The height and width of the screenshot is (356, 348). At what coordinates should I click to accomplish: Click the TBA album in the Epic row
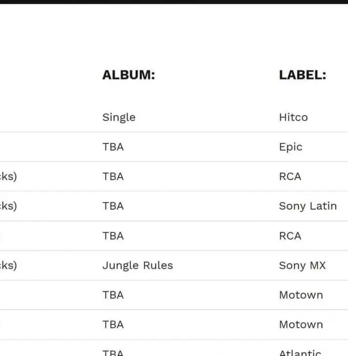(x=113, y=147)
